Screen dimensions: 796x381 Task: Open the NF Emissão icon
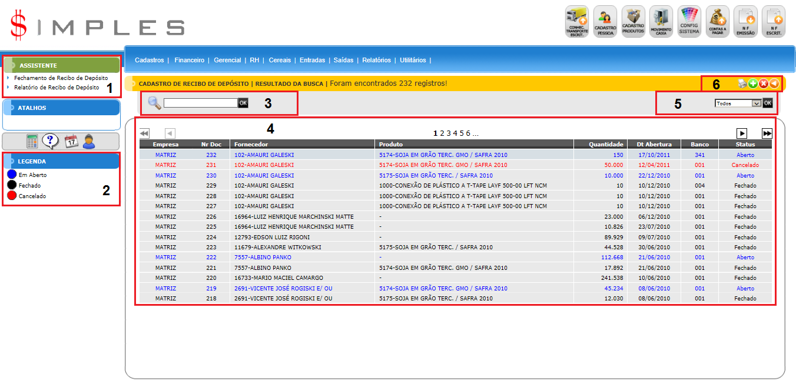tap(745, 22)
